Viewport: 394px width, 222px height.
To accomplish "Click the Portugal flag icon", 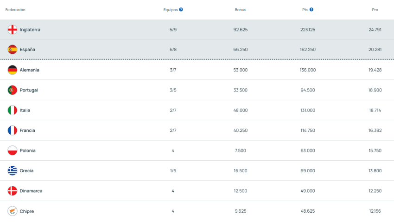I will [13, 90].
